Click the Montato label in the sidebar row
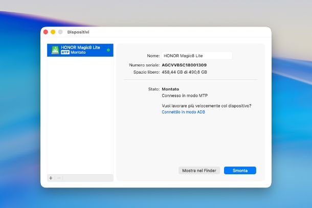Screen dimensions: 312x208 (x=78, y=52)
